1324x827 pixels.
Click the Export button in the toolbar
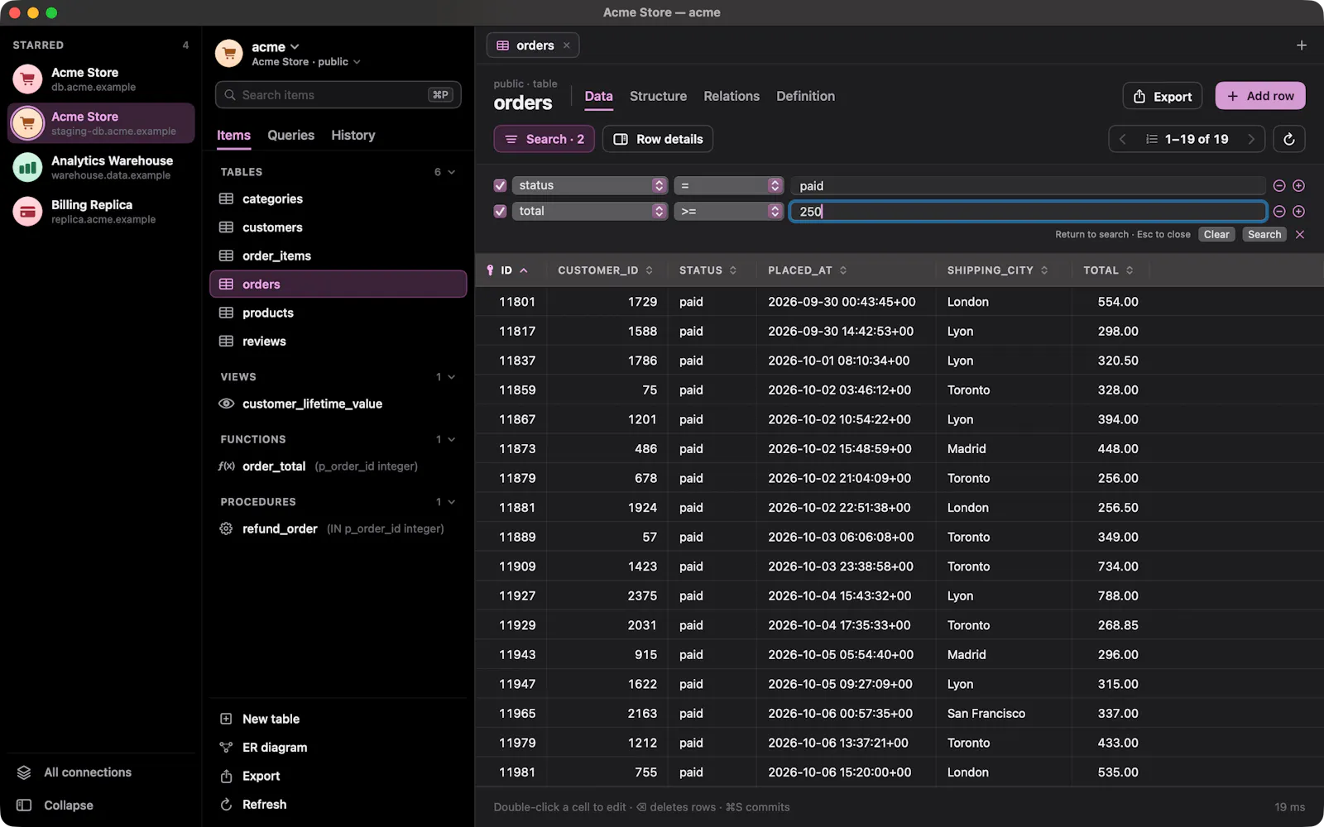click(1162, 96)
